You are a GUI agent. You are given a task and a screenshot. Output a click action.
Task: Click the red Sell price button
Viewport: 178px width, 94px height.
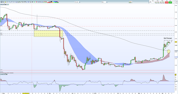coord(167,2)
